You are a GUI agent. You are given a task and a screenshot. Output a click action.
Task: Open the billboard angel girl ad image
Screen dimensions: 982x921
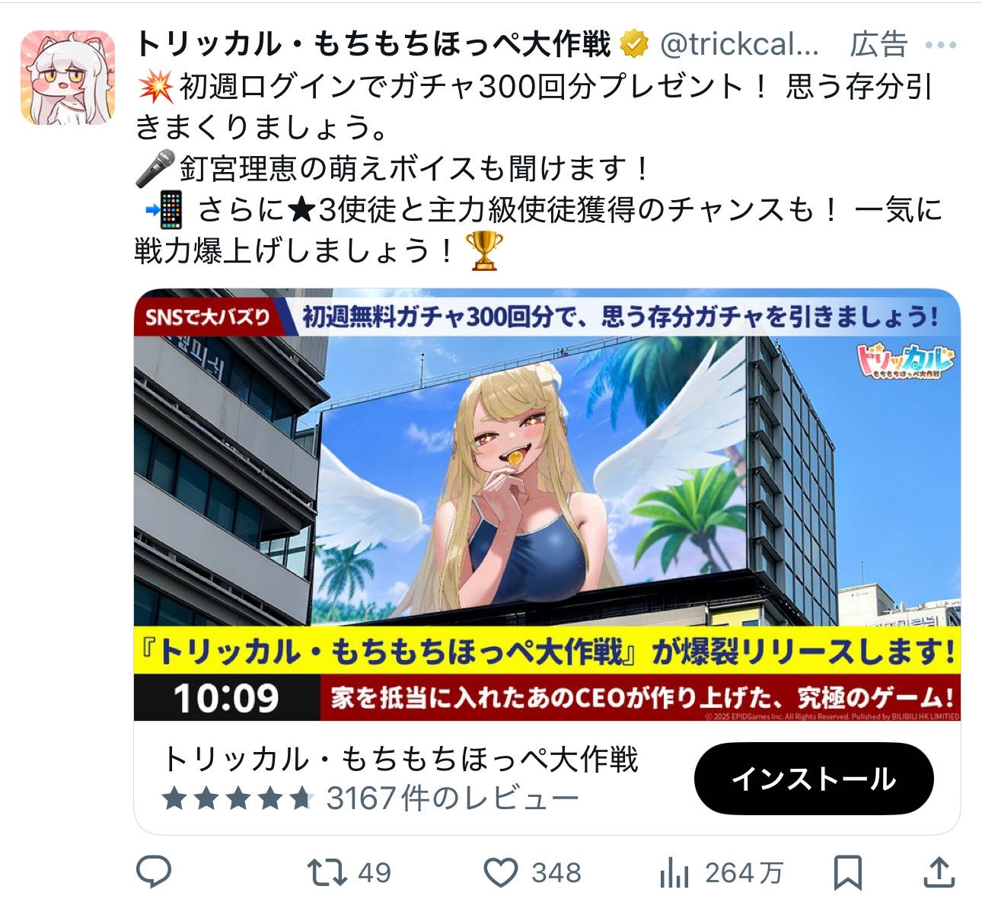[x=547, y=505]
